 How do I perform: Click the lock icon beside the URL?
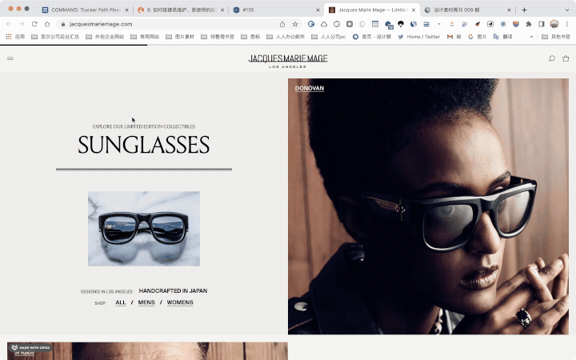(x=63, y=24)
